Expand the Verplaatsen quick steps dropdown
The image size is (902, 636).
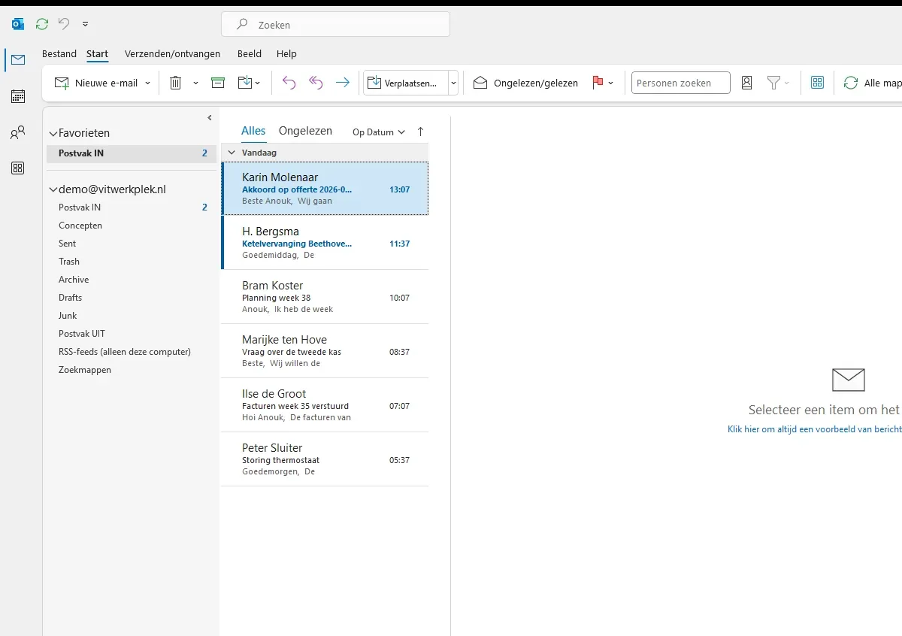pos(453,83)
